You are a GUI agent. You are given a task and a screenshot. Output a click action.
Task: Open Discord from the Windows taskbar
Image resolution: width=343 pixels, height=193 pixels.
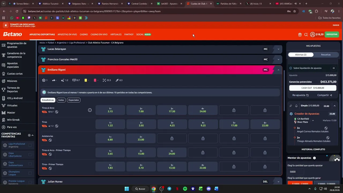pyautogui.click(x=209, y=189)
